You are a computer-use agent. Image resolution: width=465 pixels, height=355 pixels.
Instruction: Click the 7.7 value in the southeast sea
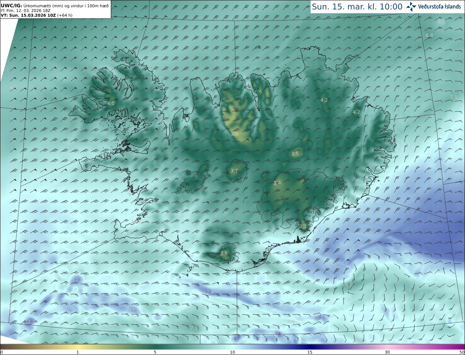pos(412,291)
